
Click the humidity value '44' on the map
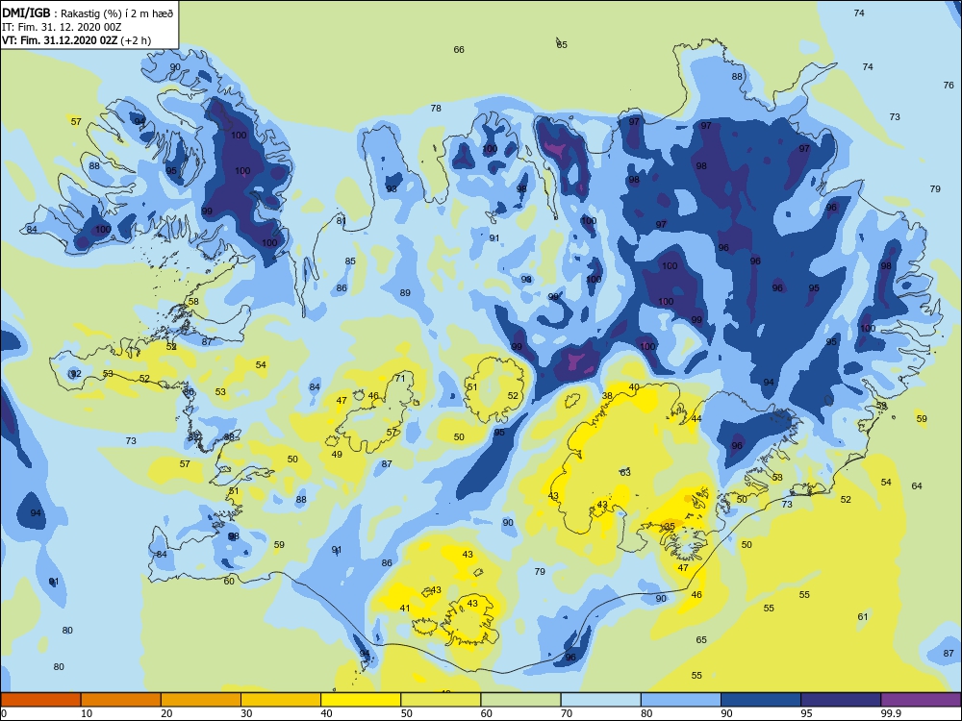[696, 419]
